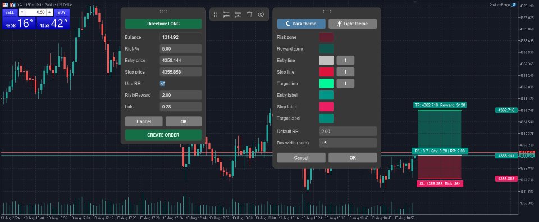The width and height of the screenshot is (539, 222).
Task: Click Cancel in the order panel
Action: 144,121
